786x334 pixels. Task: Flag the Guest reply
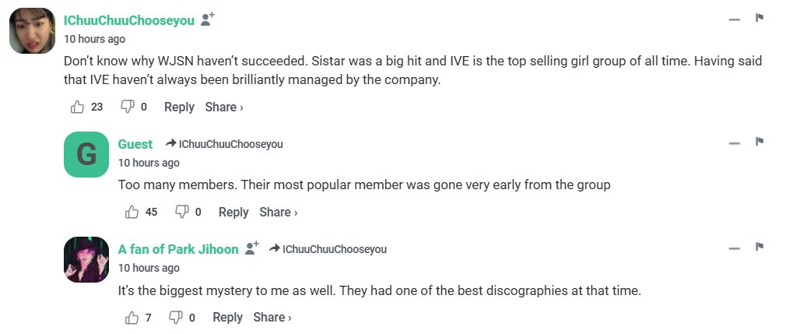(x=759, y=142)
